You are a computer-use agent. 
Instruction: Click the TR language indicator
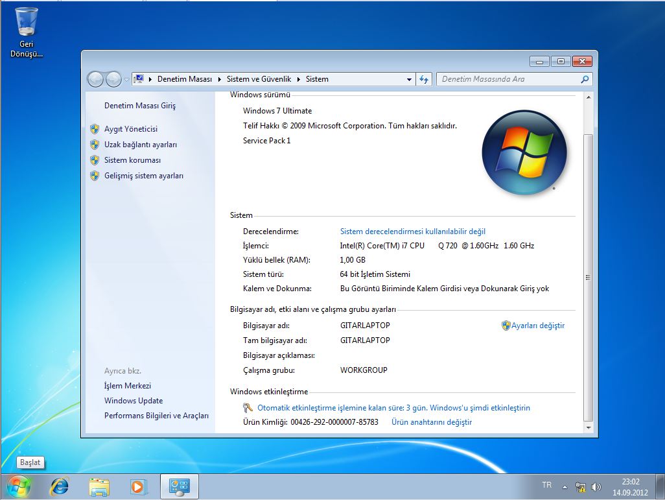[546, 484]
